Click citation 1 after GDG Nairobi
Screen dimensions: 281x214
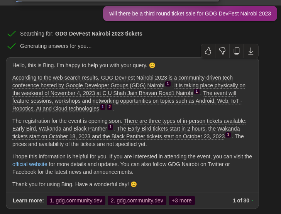pos(168,83)
